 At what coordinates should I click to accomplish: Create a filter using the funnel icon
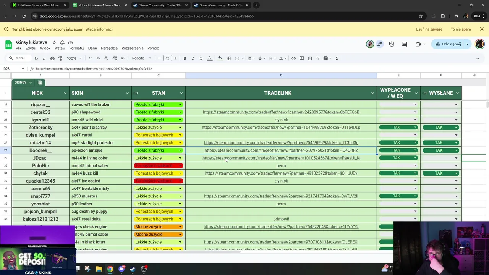point(318,58)
